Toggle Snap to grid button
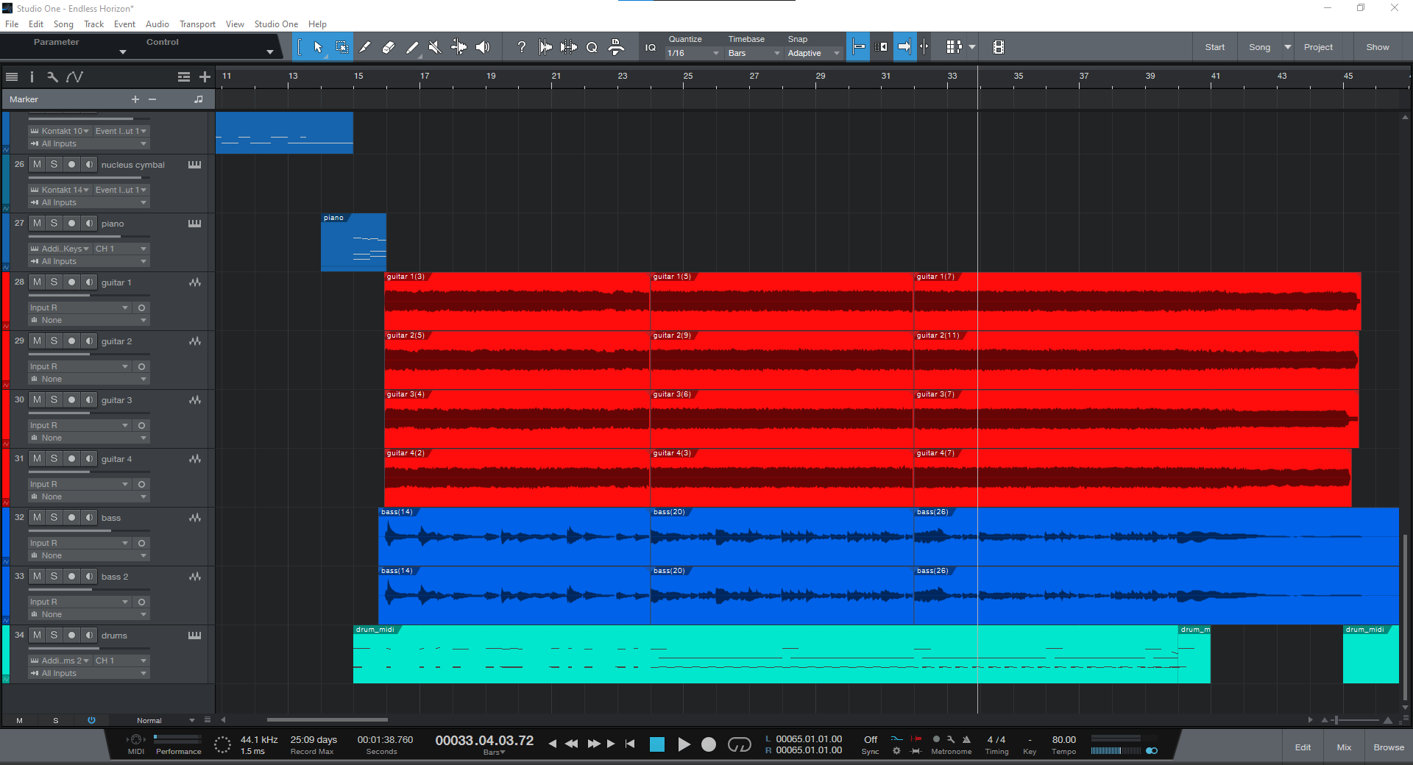 (858, 47)
